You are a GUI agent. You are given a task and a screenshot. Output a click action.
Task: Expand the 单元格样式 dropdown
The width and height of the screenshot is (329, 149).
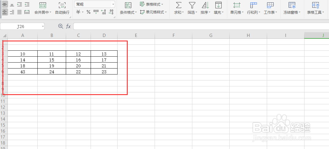click(166, 12)
